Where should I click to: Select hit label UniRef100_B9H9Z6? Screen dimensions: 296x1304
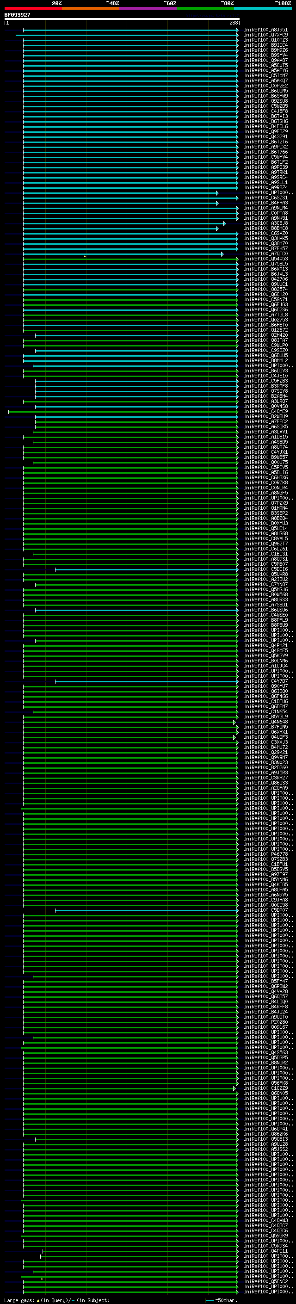(265, 50)
